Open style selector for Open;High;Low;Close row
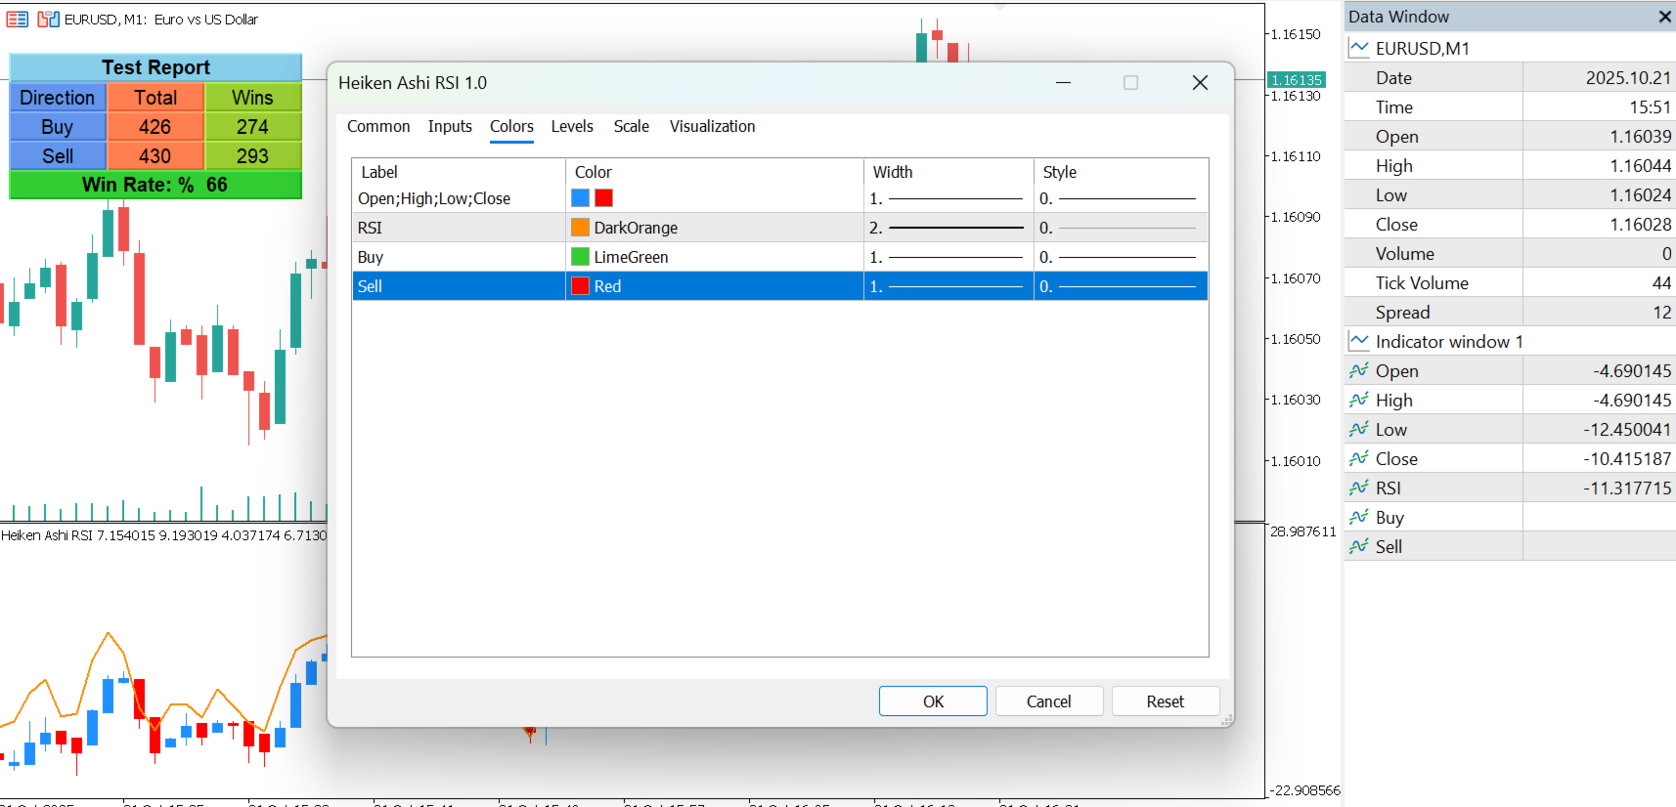The image size is (1676, 807). point(1121,198)
